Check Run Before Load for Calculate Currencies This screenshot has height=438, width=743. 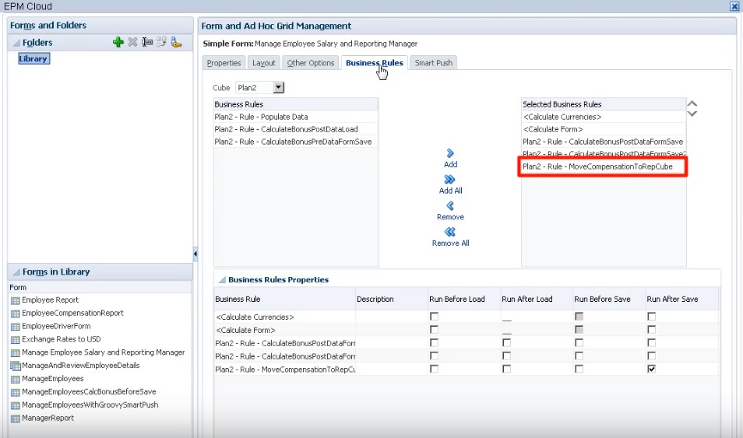point(434,317)
